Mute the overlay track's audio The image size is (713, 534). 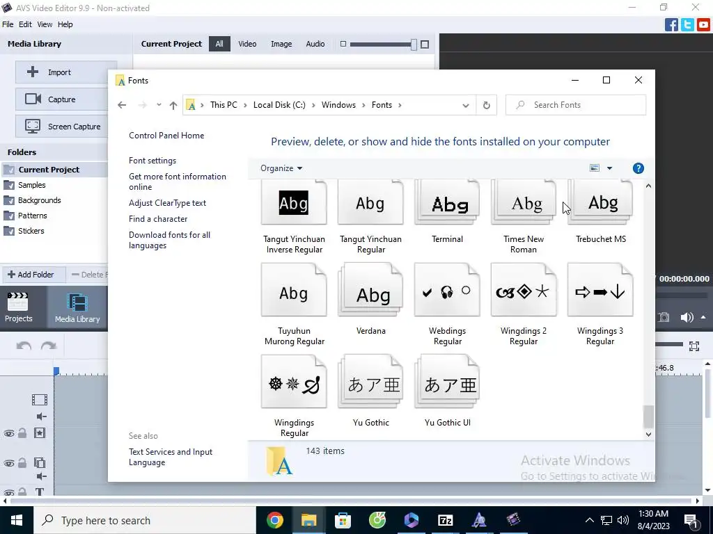tap(41, 476)
